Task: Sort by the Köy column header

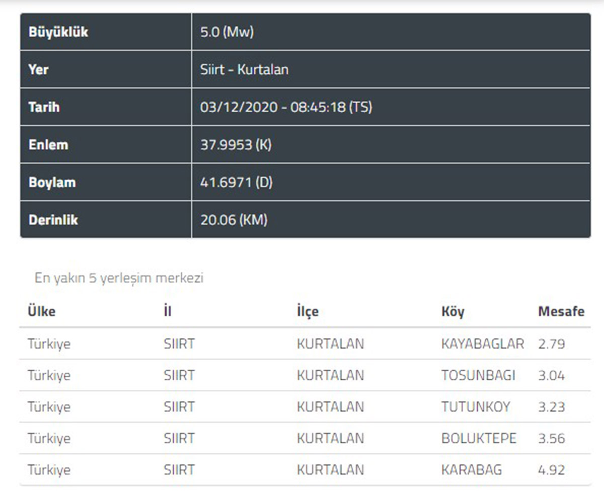Action: 452,311
